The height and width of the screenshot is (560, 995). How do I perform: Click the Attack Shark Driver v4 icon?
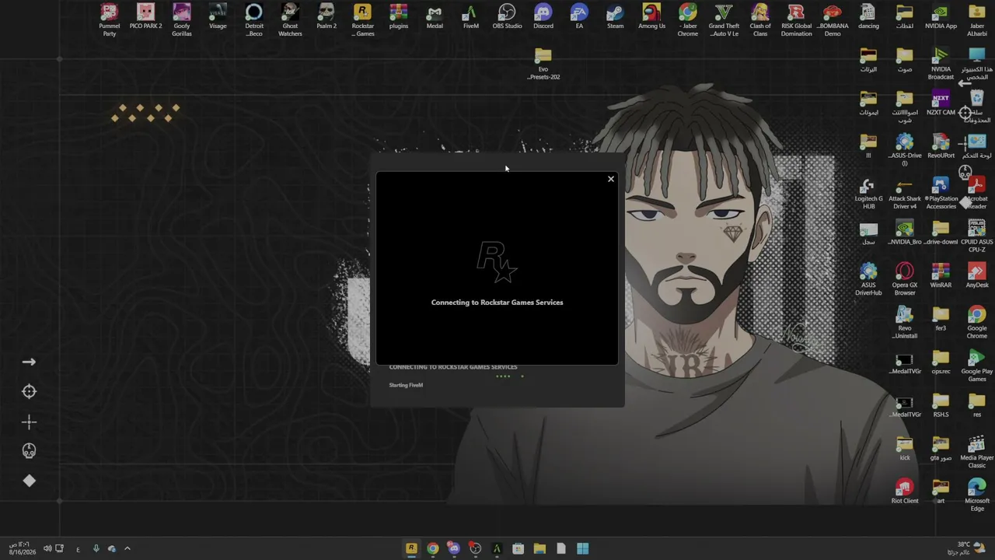click(905, 194)
